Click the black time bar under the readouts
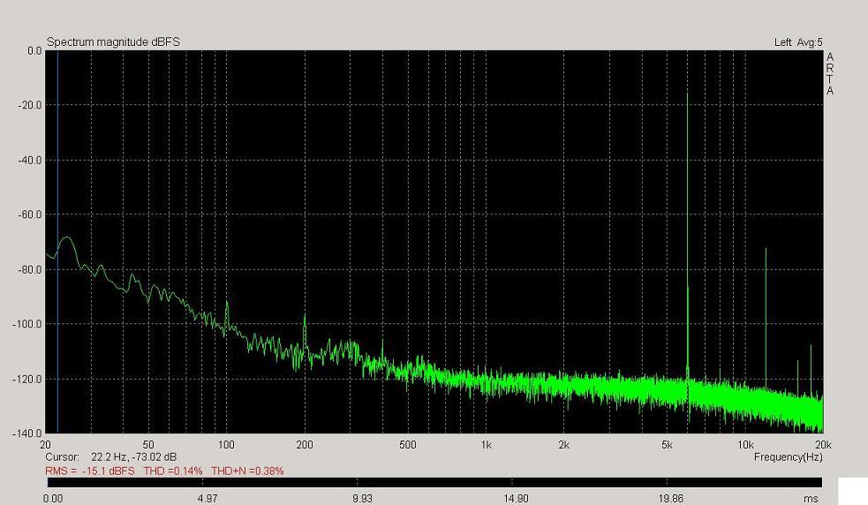 pyautogui.click(x=433, y=483)
